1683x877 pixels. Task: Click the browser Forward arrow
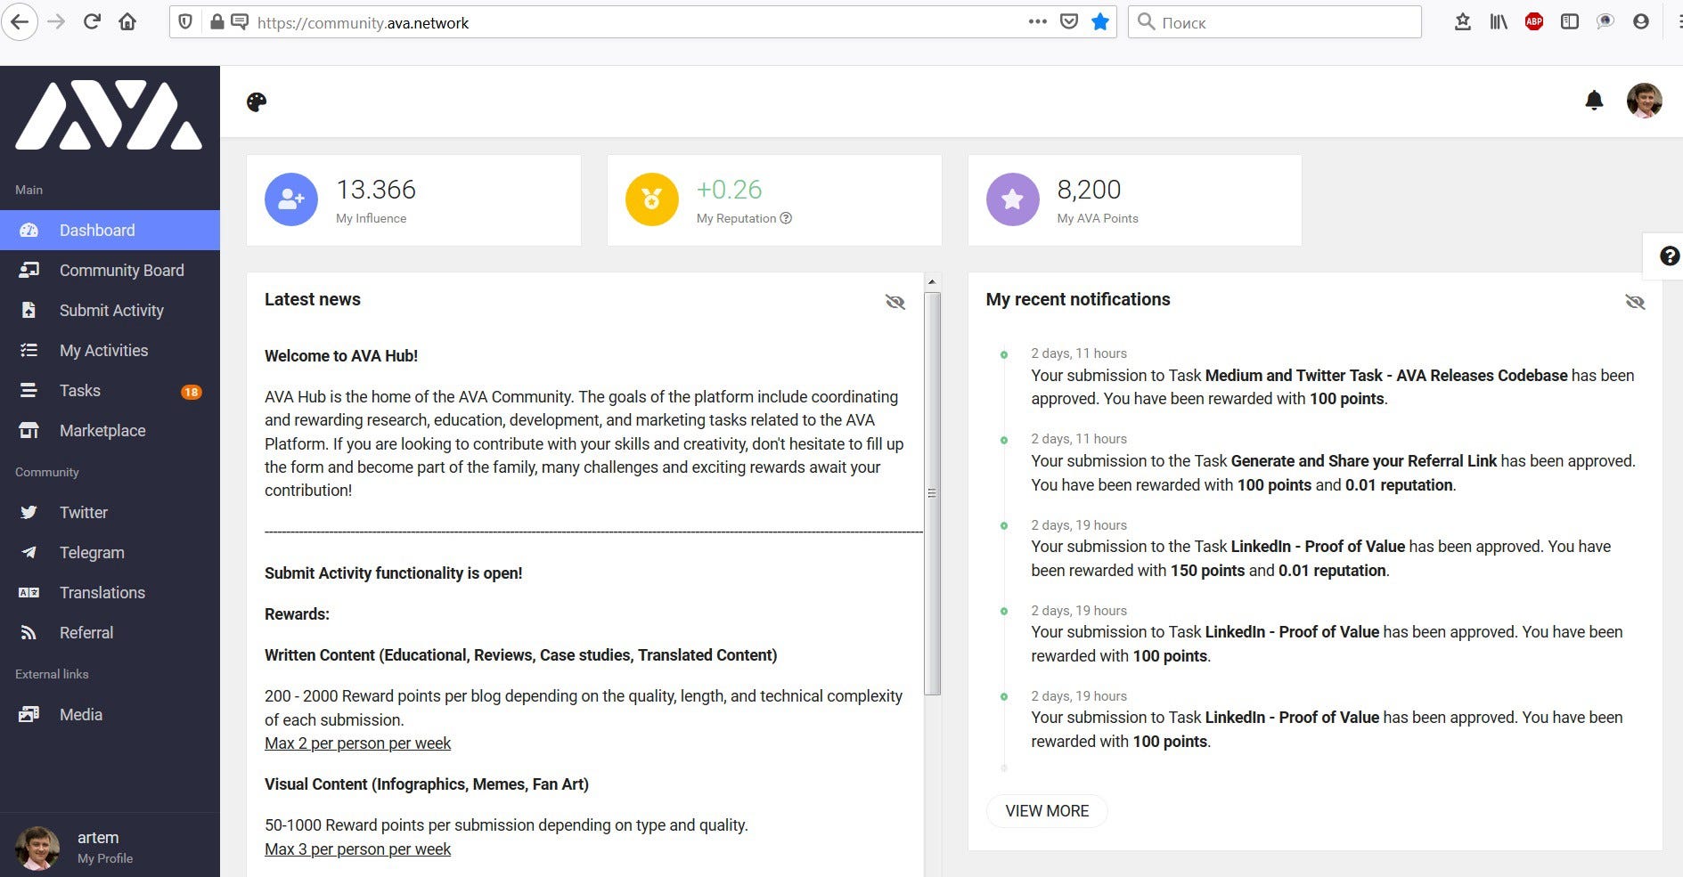[x=56, y=22]
